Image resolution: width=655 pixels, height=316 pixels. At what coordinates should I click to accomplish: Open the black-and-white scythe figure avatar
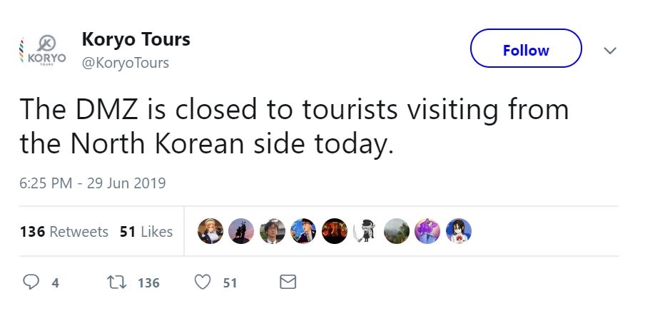(365, 231)
